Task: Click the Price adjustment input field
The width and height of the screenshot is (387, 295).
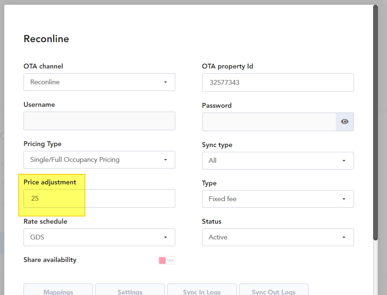Action: (99, 198)
